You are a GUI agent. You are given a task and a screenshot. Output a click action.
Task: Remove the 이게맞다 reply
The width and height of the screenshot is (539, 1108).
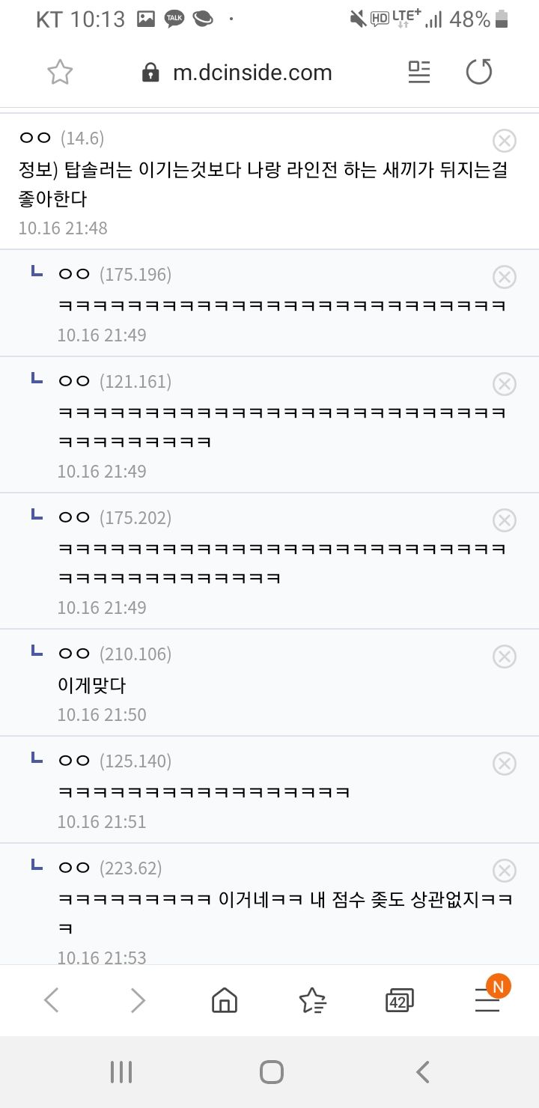(505, 657)
